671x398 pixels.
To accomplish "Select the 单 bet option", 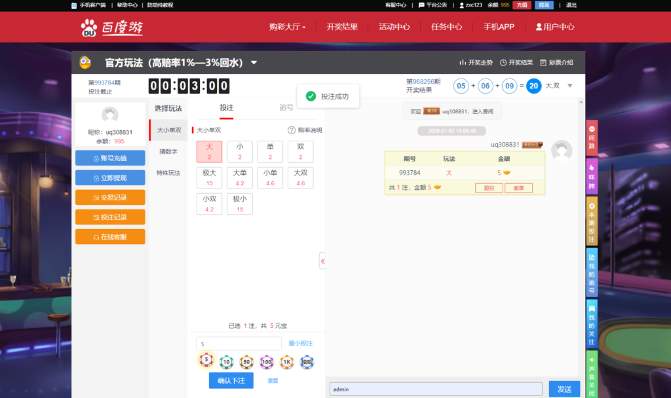I will pyautogui.click(x=270, y=151).
